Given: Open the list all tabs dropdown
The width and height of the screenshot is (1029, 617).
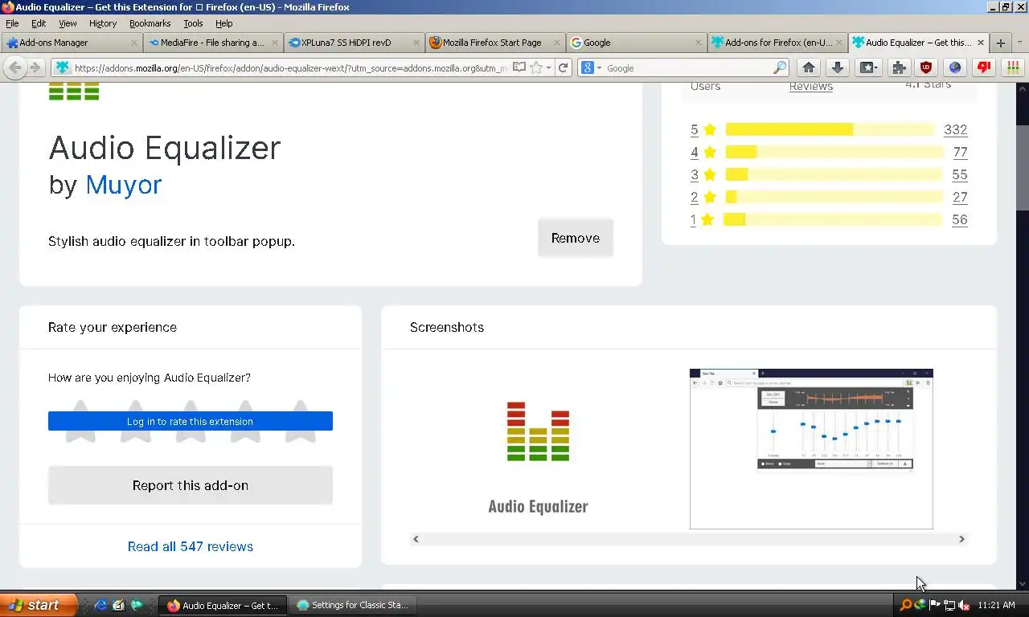Looking at the screenshot, I should (1020, 43).
